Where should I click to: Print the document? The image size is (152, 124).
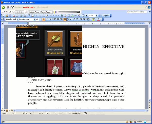(x=21, y=16)
